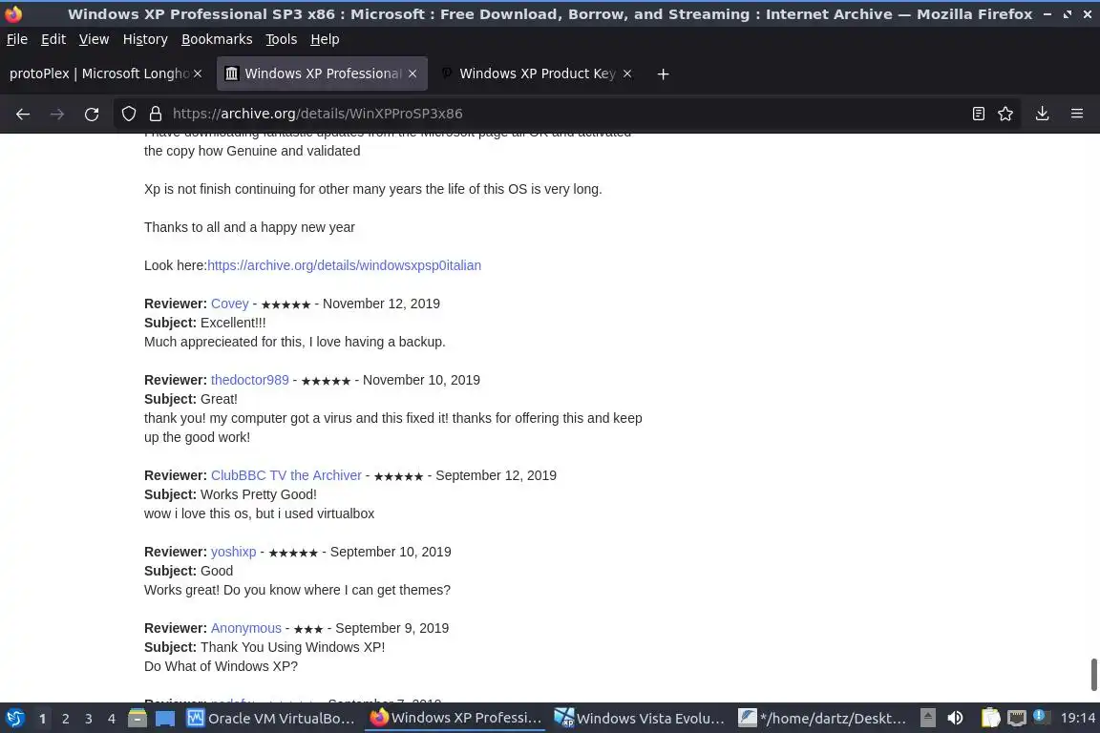Switch to the protoPlex Microsoft Longhorn tab

pos(99,73)
